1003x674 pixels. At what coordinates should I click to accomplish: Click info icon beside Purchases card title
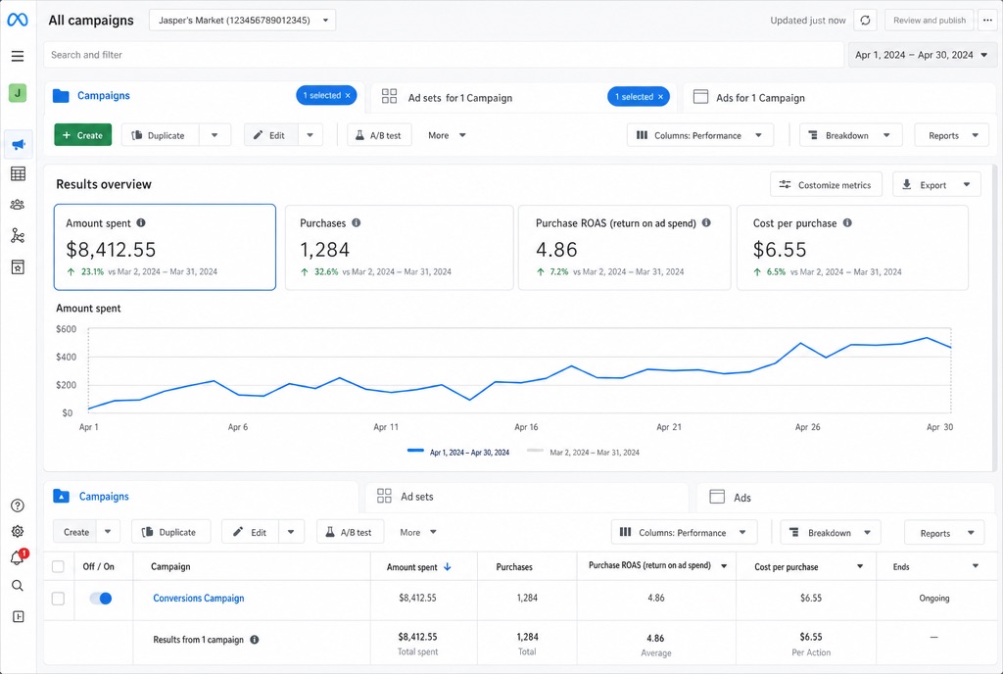357,222
